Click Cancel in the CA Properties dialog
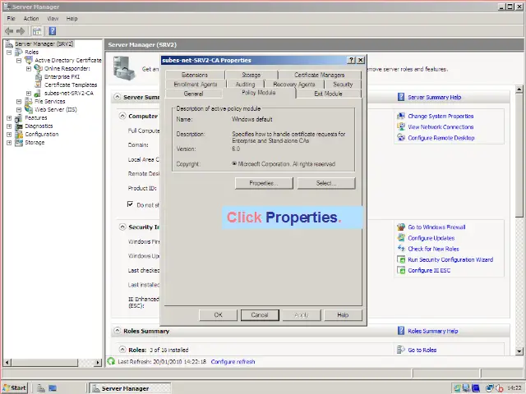This screenshot has height=394, width=526. [260, 315]
